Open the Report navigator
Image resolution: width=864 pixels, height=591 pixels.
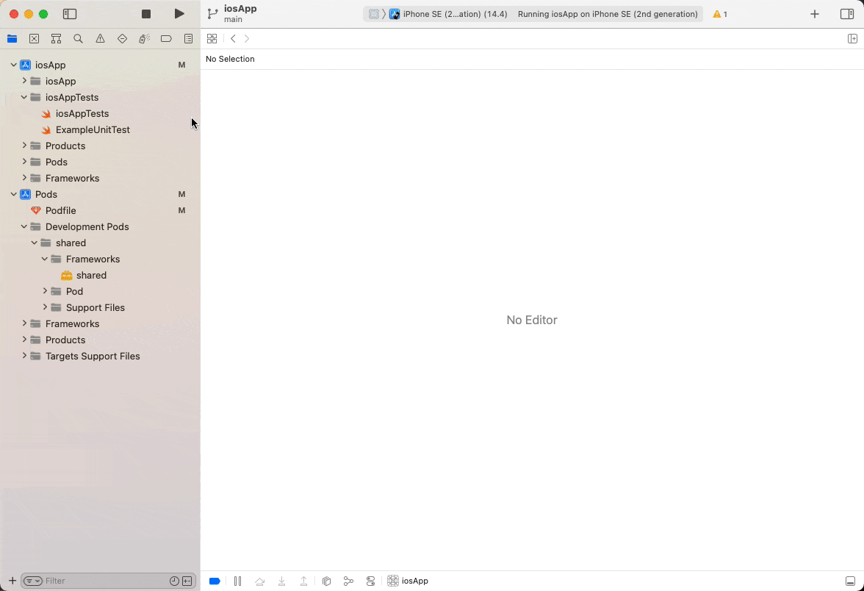click(188, 38)
